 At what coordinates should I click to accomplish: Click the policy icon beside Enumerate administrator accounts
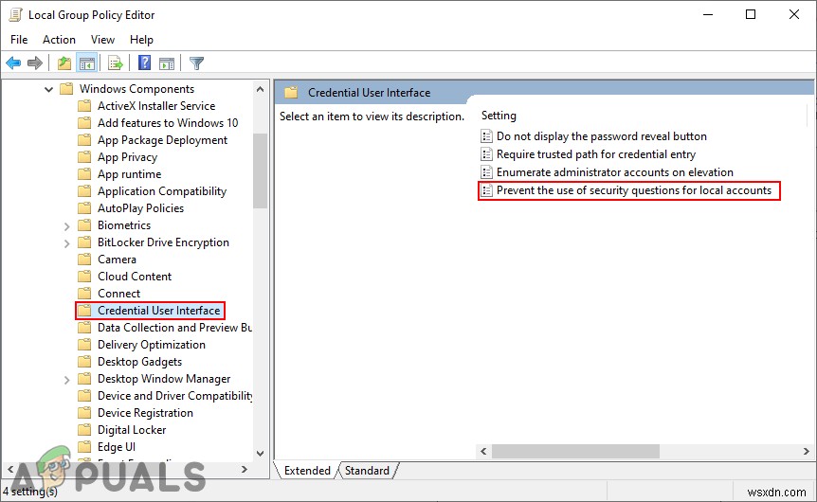[x=486, y=172]
